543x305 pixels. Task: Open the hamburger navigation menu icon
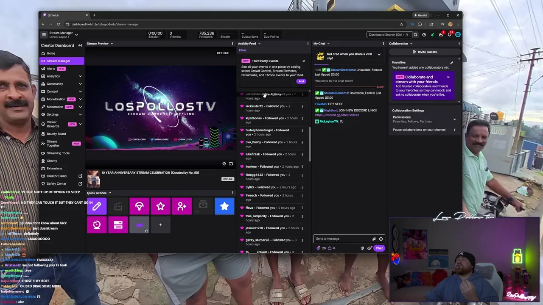pos(44,35)
